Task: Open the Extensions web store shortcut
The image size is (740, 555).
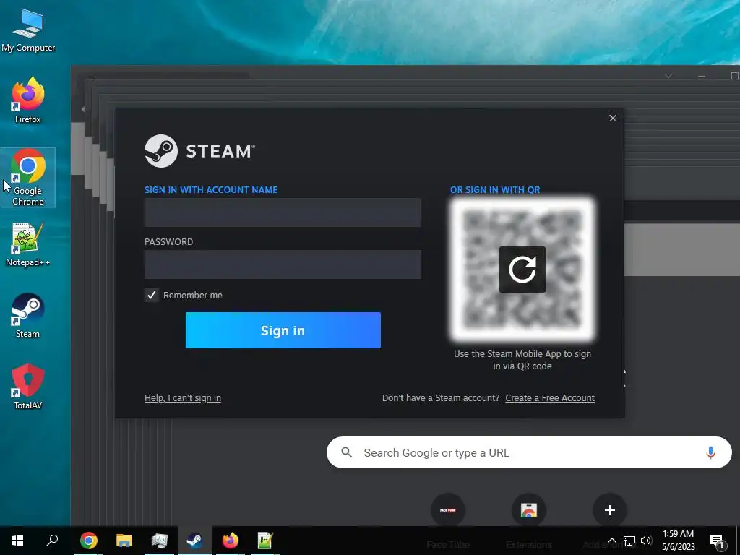Action: point(528,510)
